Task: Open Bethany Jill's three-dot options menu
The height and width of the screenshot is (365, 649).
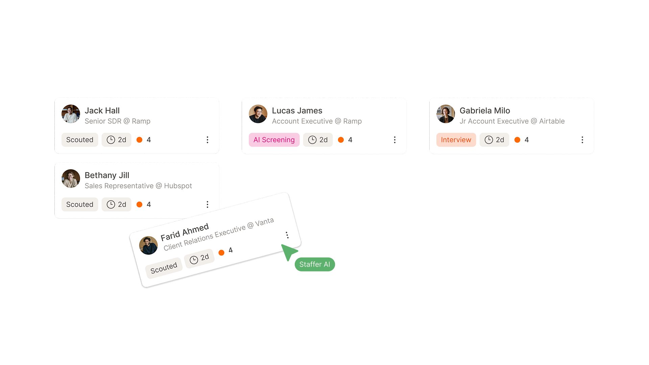Action: tap(208, 204)
